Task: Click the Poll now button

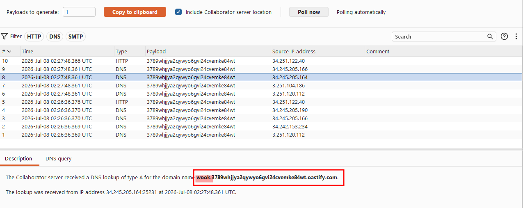Action: (x=309, y=12)
